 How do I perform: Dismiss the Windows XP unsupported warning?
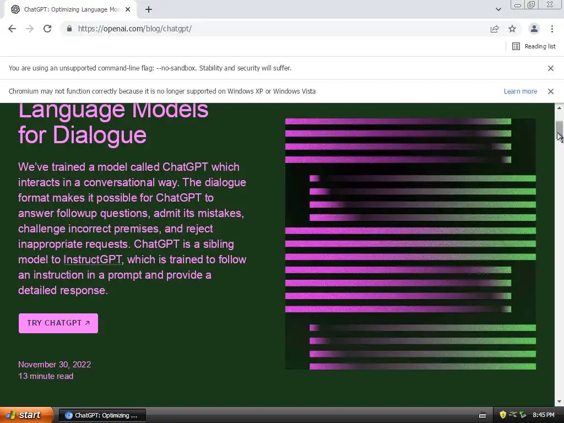(550, 91)
